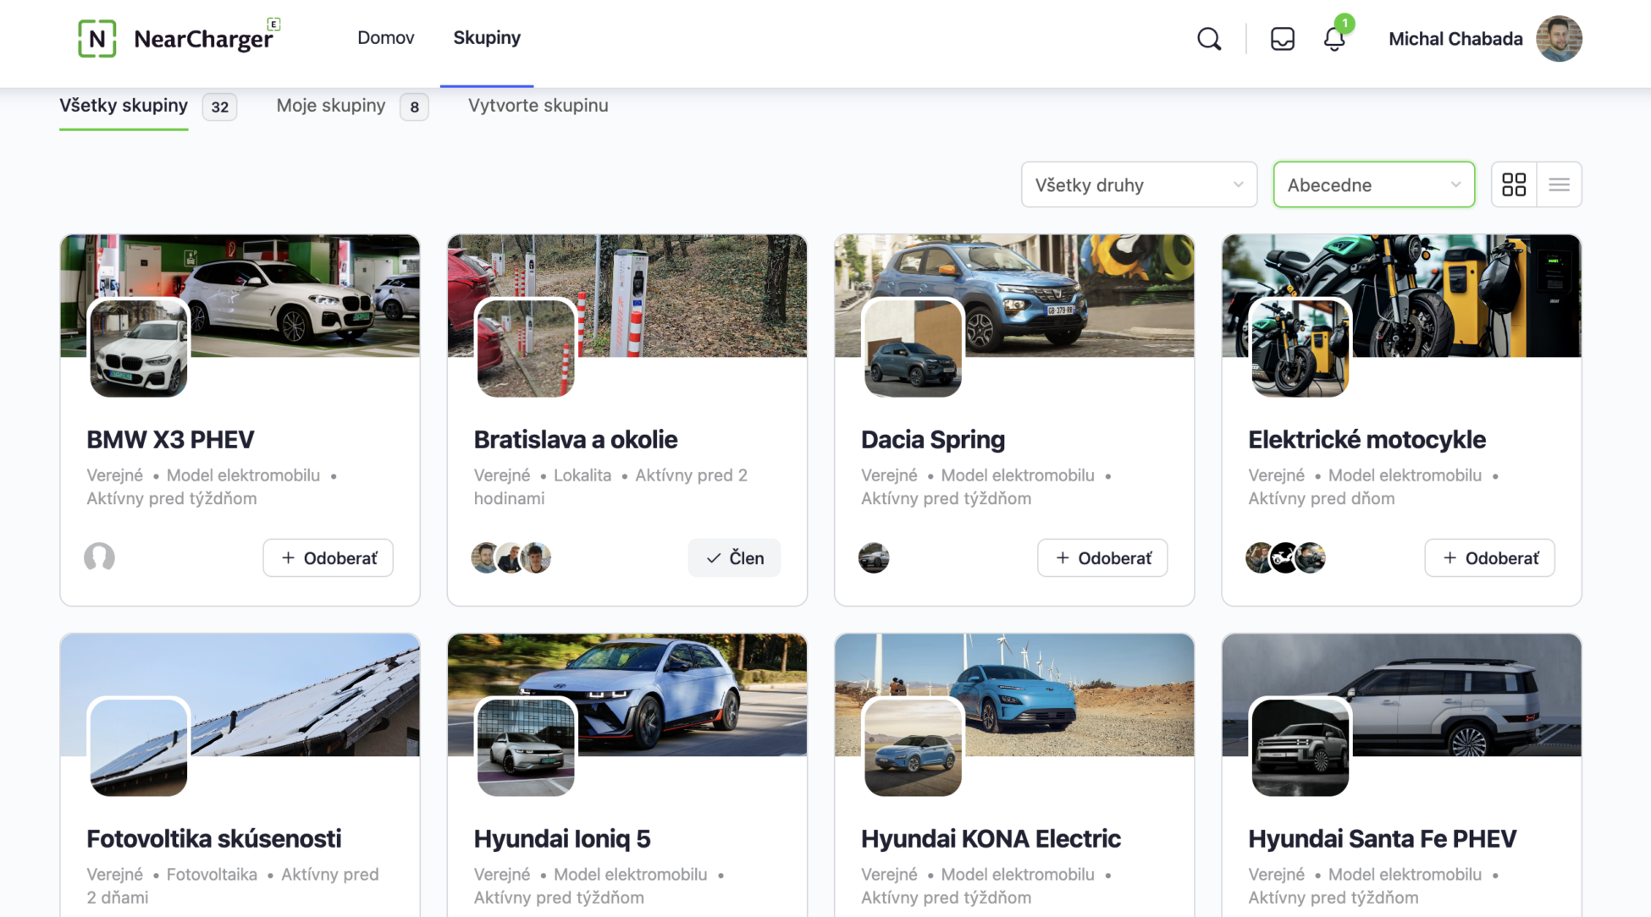The width and height of the screenshot is (1651, 917).
Task: Subscribe to Dacia Spring group
Action: coord(1102,558)
